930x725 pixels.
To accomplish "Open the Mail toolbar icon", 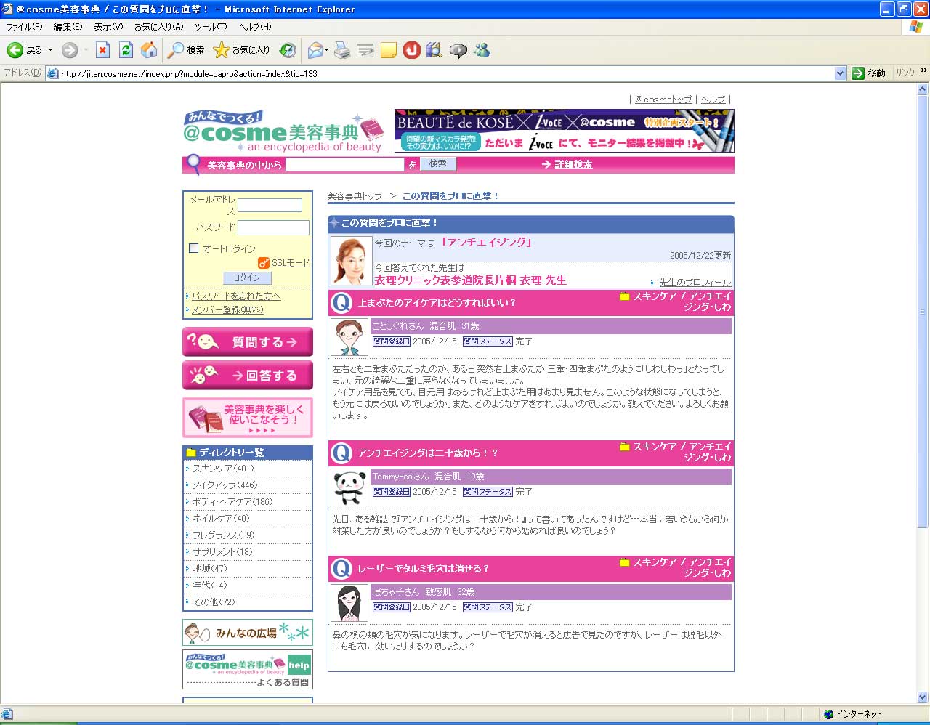I will [x=315, y=50].
